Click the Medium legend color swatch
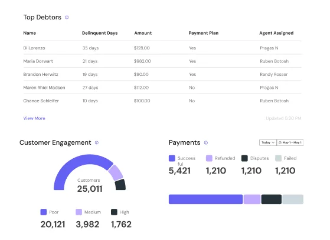The image size is (330, 240). (x=79, y=212)
